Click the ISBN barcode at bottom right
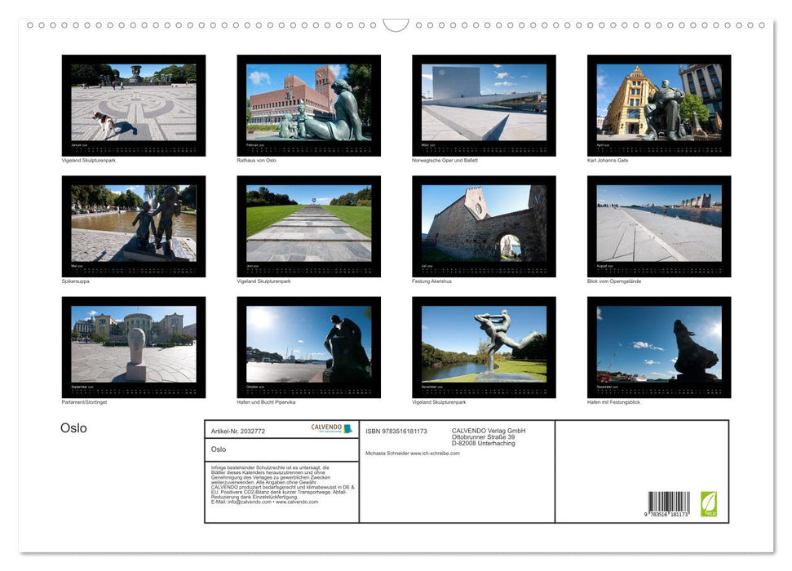Viewport: 792px width, 571px height. pos(669,504)
